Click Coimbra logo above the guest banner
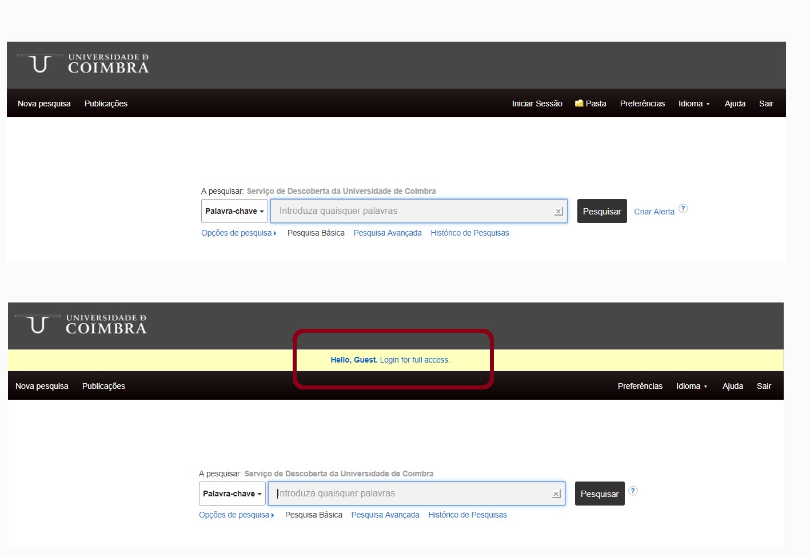Screen dimensions: 810x557 tap(81, 325)
